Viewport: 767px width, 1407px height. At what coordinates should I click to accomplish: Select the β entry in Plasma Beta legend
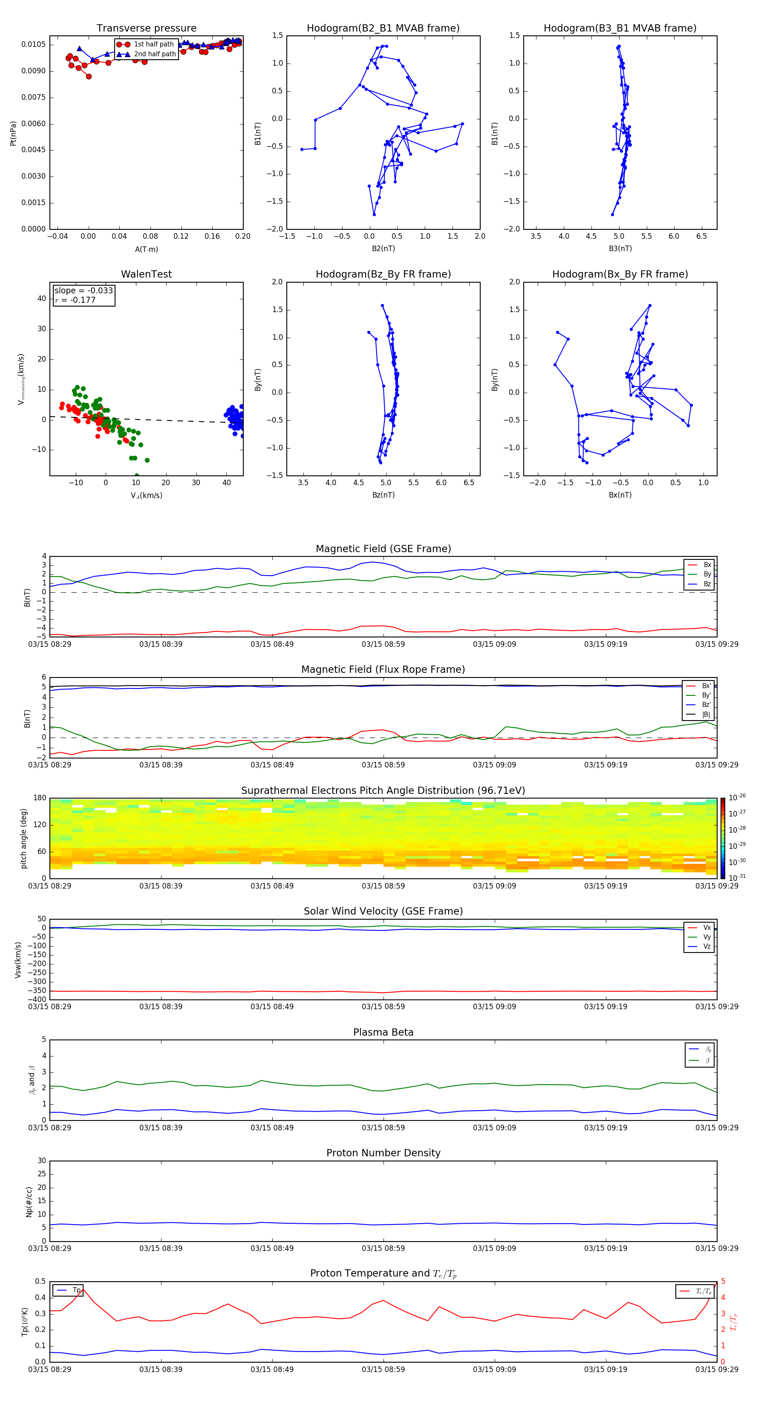click(700, 1061)
